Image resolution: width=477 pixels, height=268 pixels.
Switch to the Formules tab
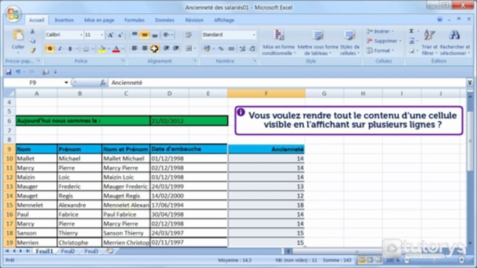coord(134,20)
